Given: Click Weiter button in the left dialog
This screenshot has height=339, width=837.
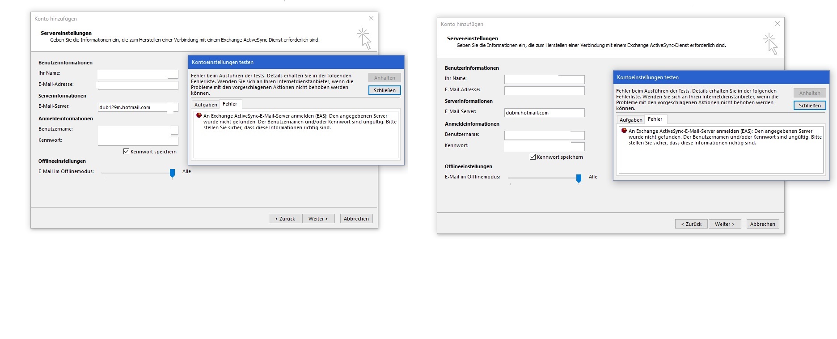Looking at the screenshot, I should pyautogui.click(x=318, y=219).
